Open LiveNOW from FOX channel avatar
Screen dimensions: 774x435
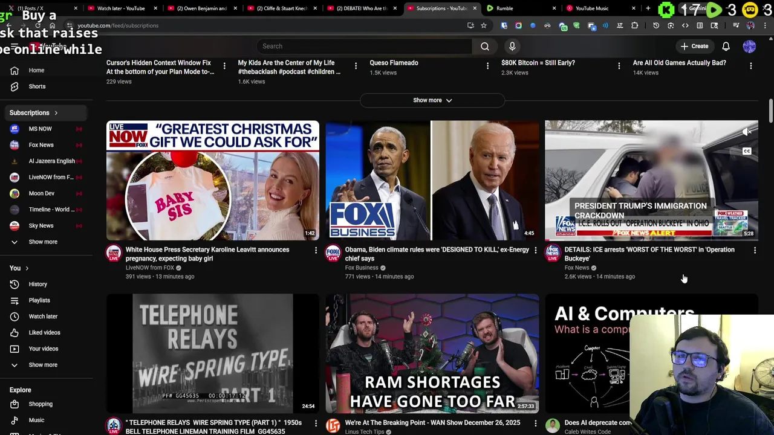point(114,254)
